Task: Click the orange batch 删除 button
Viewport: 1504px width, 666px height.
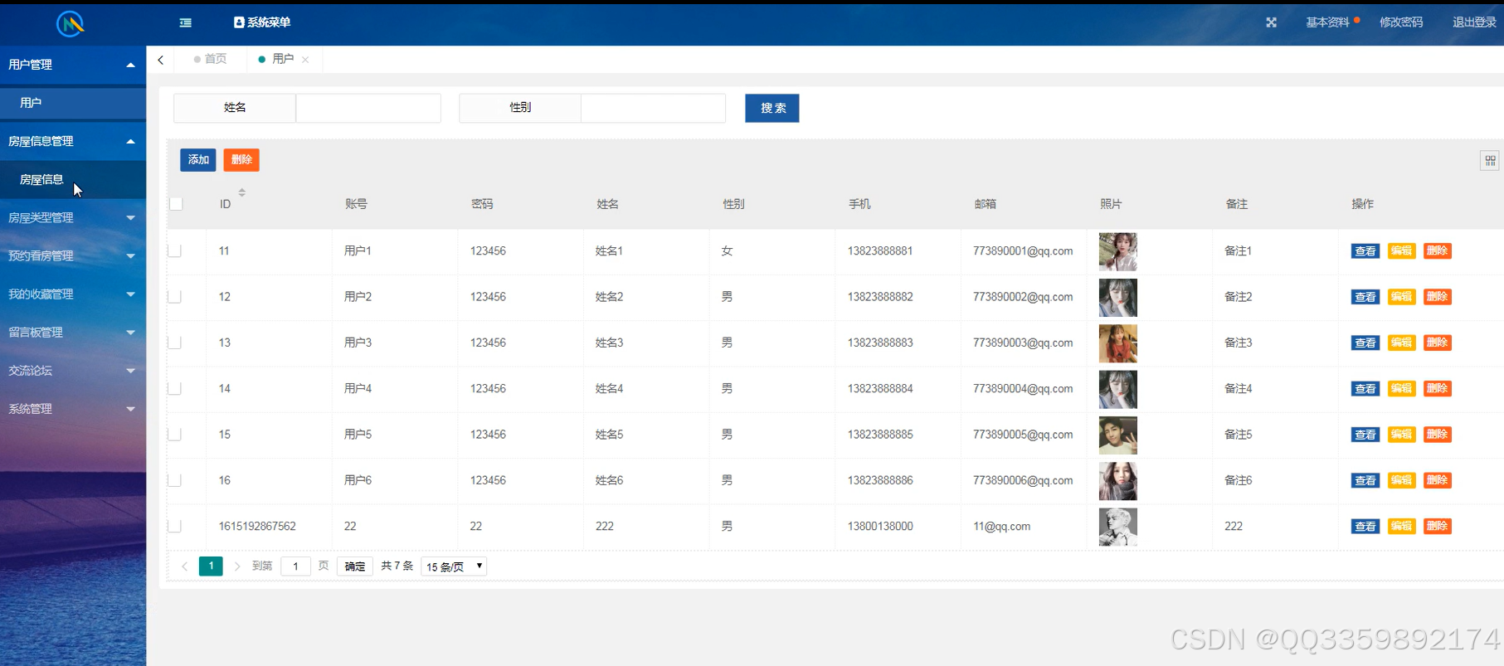Action: pos(241,160)
